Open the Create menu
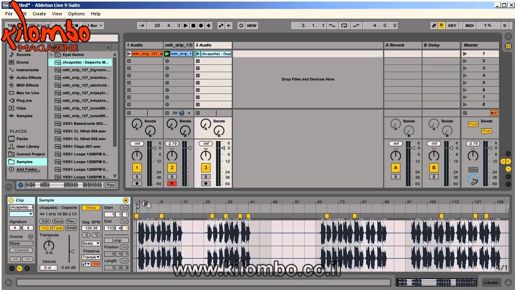Screen dimensions: 515x290 [39, 14]
